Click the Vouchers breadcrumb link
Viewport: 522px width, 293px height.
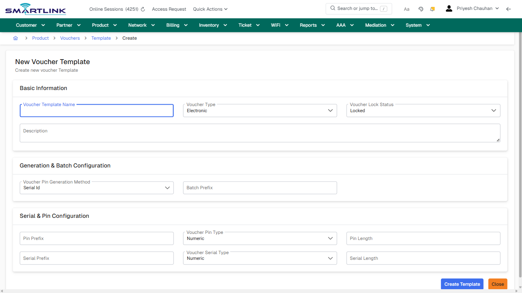click(70, 38)
